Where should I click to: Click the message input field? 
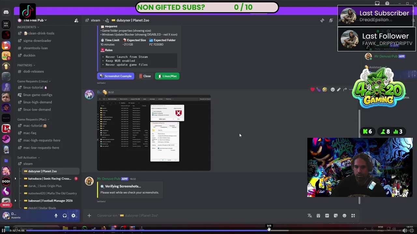coord(195,215)
